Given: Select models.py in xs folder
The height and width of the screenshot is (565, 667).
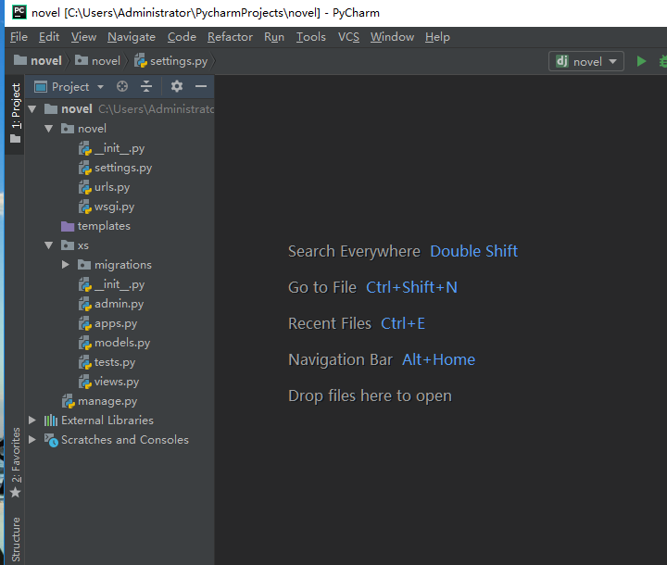Looking at the screenshot, I should (121, 343).
